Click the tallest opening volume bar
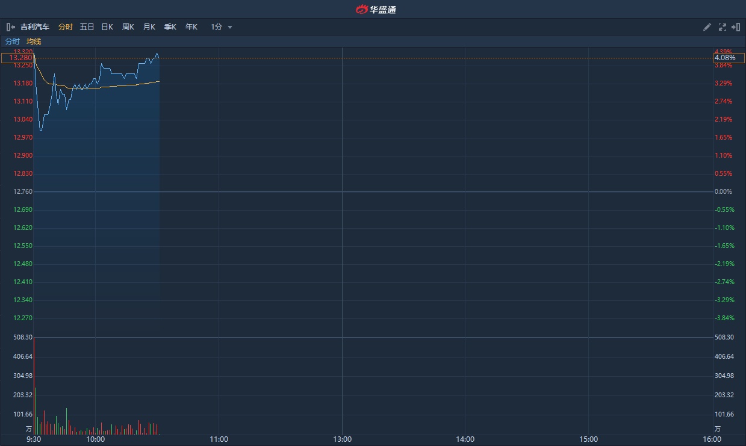The image size is (746, 446). 34,385
